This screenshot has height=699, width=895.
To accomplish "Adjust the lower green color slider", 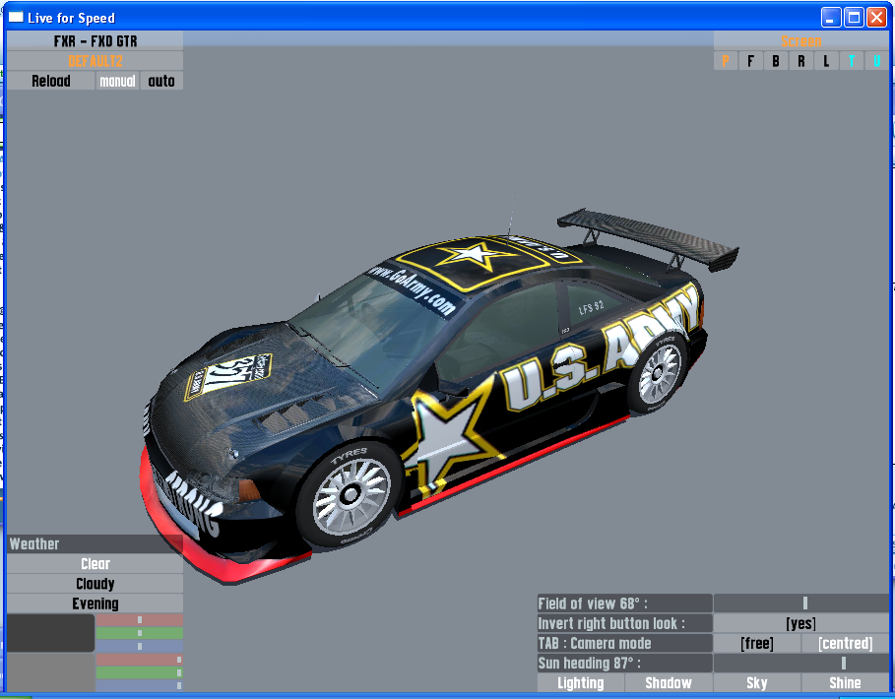I will pyautogui.click(x=139, y=672).
